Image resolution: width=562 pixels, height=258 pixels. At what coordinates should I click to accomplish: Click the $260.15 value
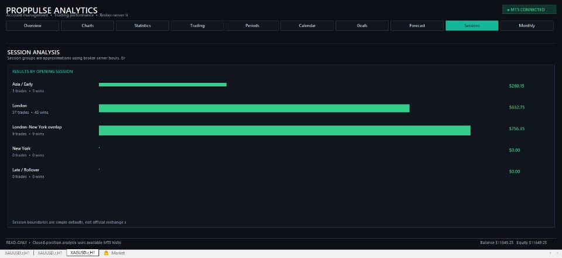point(516,86)
